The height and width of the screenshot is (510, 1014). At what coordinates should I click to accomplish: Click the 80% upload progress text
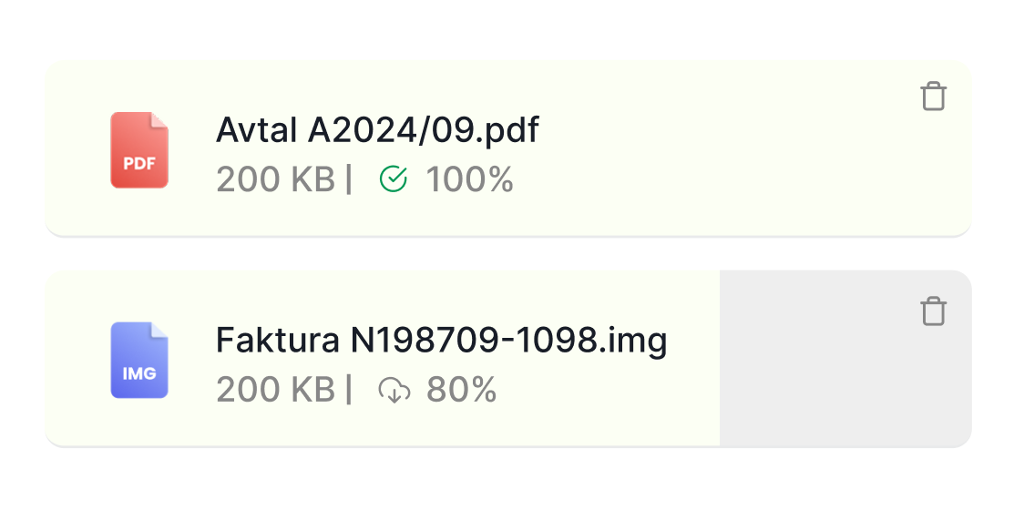point(462,391)
